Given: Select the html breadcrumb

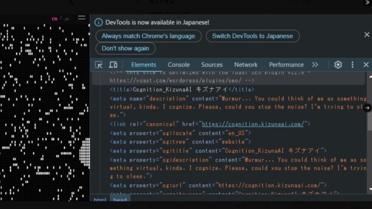Looking at the screenshot, I should click(x=100, y=200).
